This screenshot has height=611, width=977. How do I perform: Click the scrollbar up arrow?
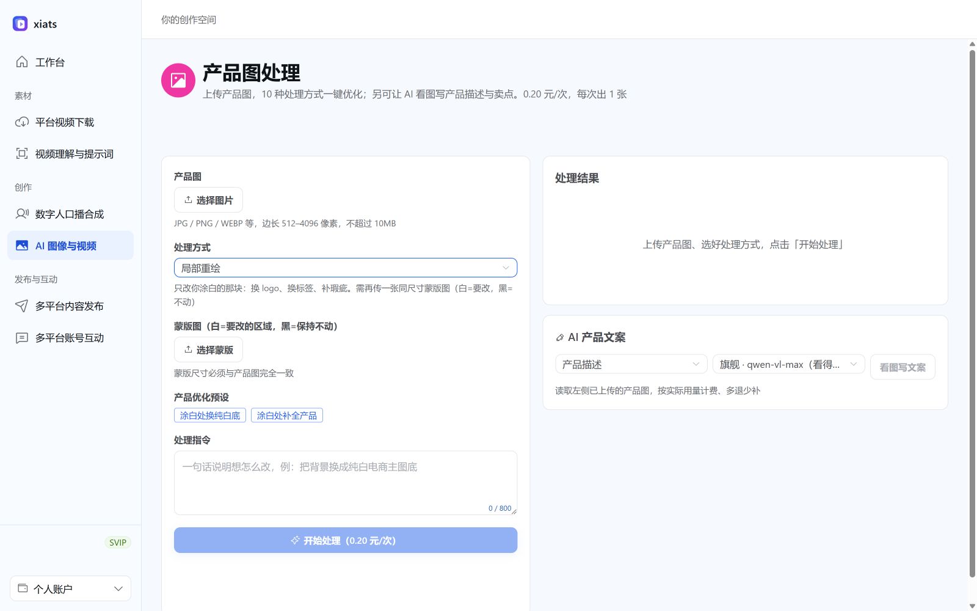pyautogui.click(x=972, y=44)
